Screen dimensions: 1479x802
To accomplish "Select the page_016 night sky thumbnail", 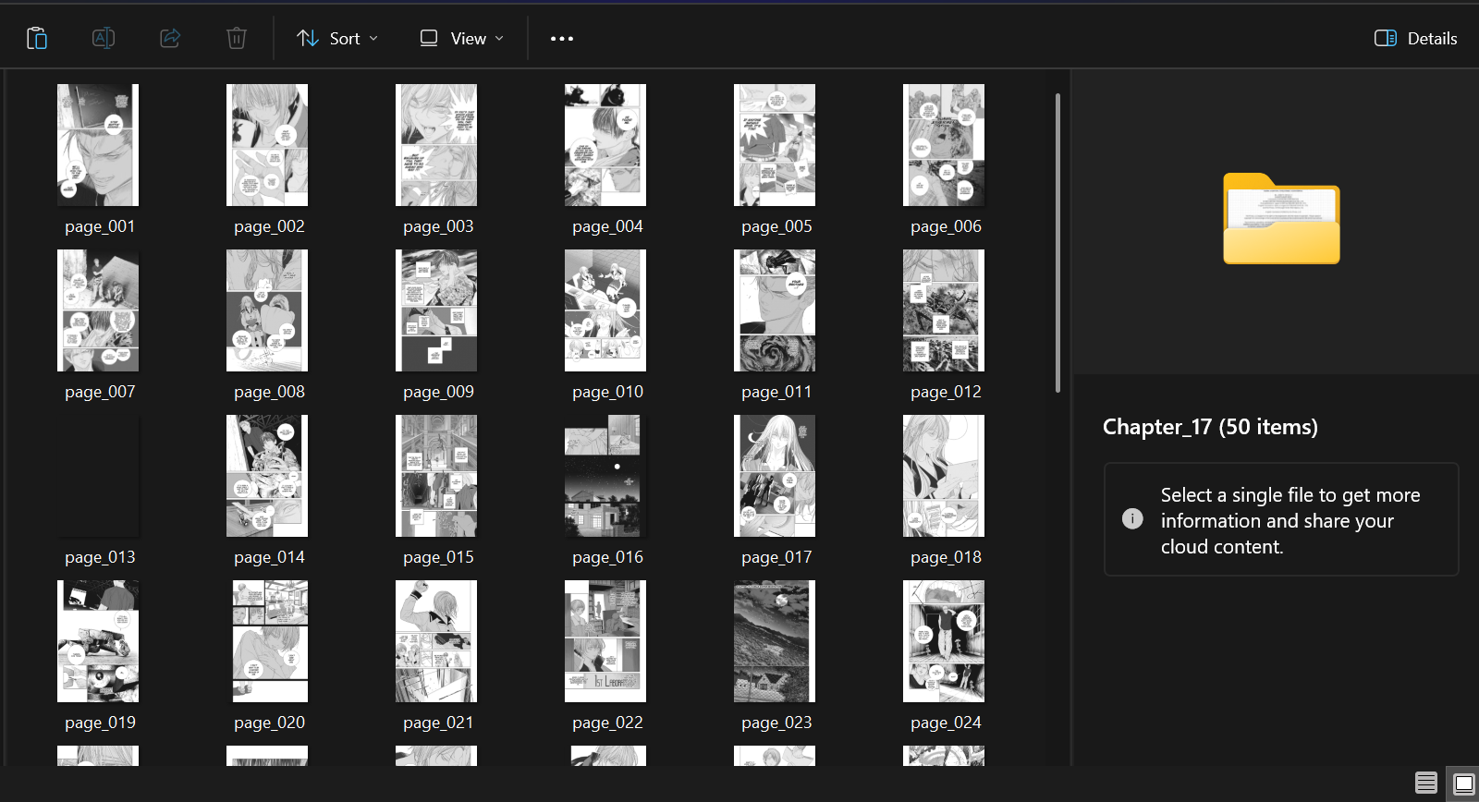I will click(x=605, y=476).
